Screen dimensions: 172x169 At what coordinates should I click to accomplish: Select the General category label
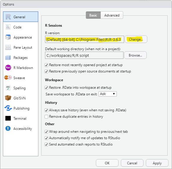19,17
